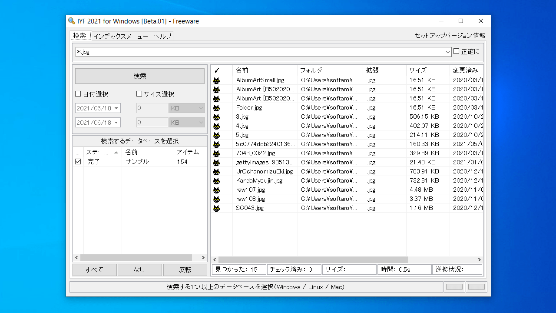
Task: Select the サンプル database name
Action: (x=137, y=161)
